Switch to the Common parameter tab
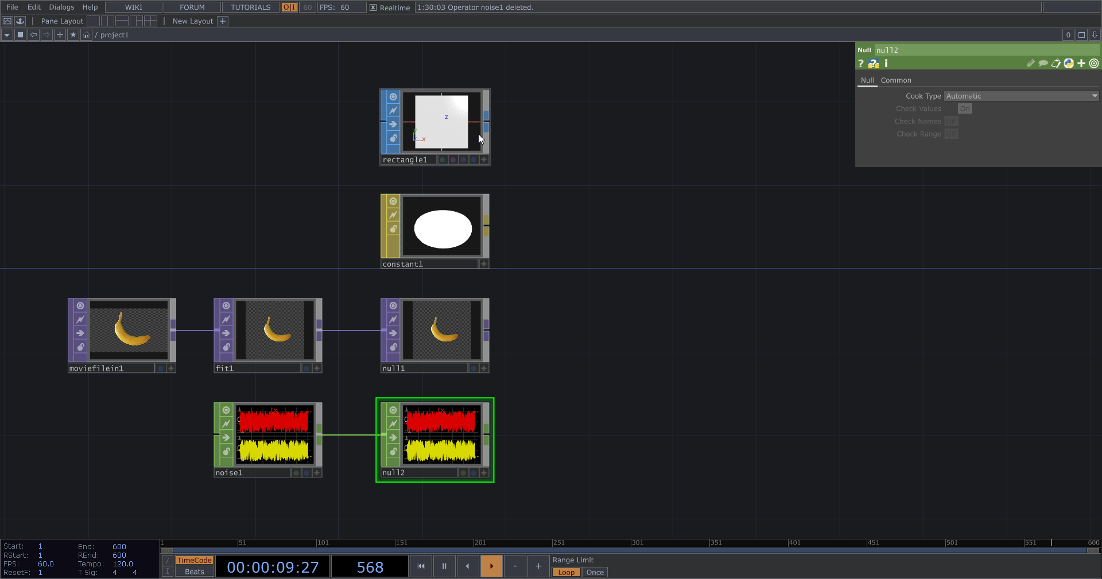1102x579 pixels. pos(895,80)
